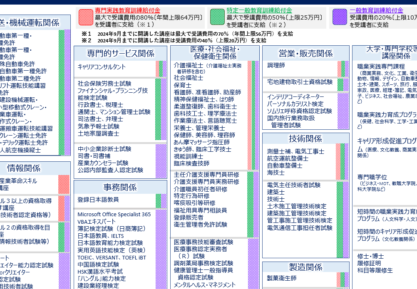This screenshot has height=289, width=417.
Task: Click the red-bordered swatch beside 専門実践教育訓練給付金
Action: pyautogui.click(x=85, y=17)
